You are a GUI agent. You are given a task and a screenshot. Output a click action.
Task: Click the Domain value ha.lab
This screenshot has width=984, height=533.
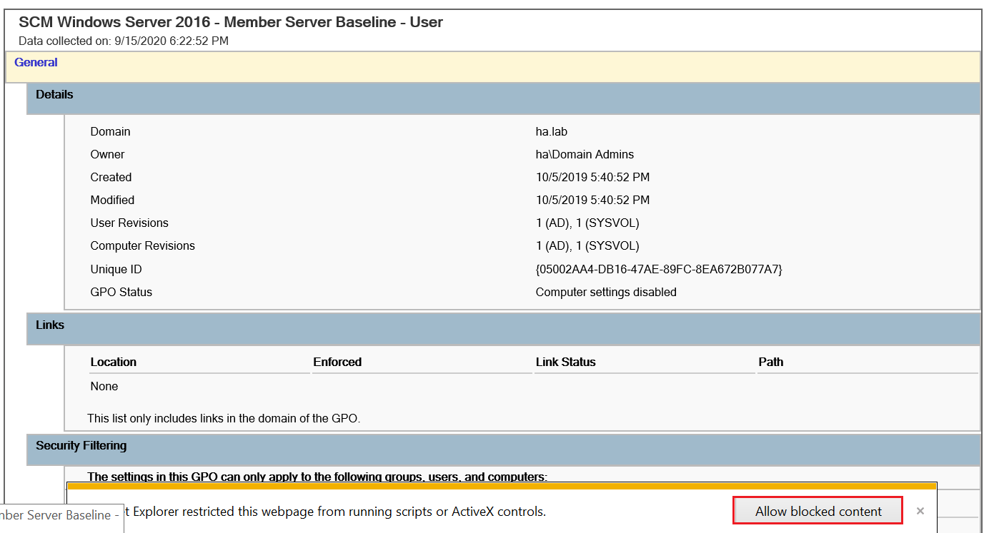(x=550, y=131)
